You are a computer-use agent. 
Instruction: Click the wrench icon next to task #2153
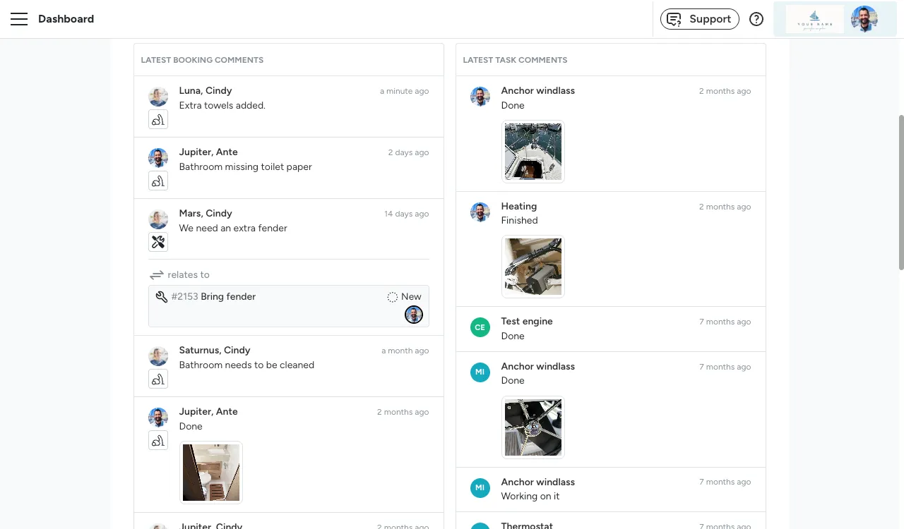tap(161, 296)
